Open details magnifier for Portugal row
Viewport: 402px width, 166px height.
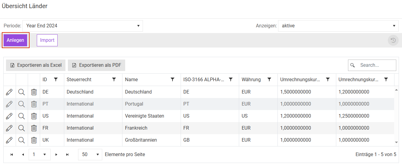21,104
